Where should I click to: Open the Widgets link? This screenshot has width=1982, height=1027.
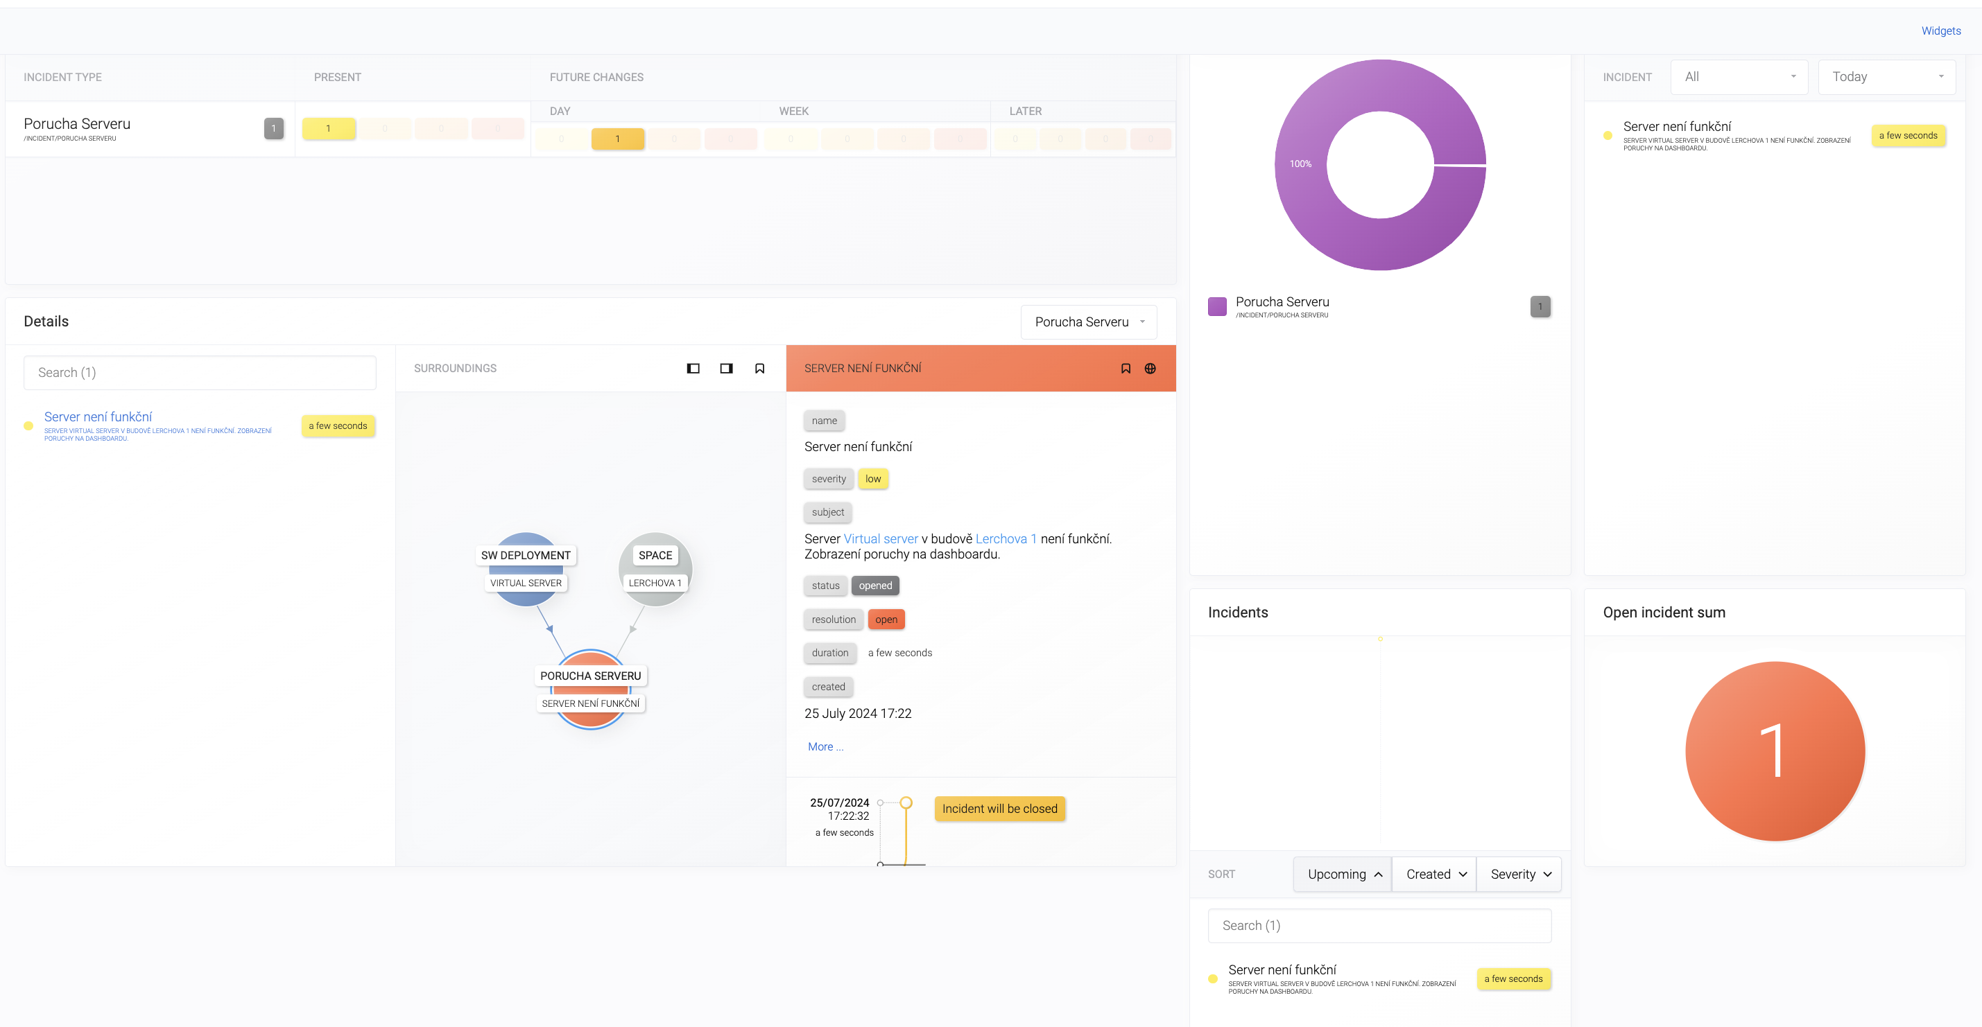pyautogui.click(x=1940, y=30)
